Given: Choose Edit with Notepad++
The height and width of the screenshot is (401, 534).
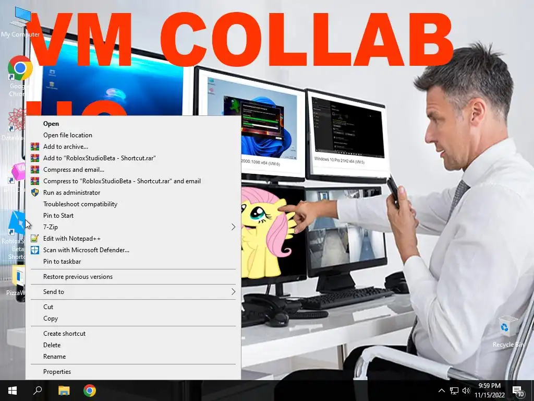Looking at the screenshot, I should [x=133, y=238].
